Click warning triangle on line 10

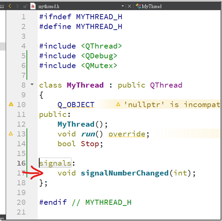[11, 104]
